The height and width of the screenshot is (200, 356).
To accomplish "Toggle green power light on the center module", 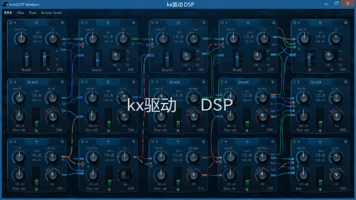I will click(153, 82).
